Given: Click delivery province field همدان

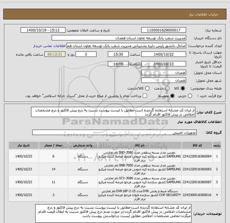Looking at the screenshot, I should (164, 73).
